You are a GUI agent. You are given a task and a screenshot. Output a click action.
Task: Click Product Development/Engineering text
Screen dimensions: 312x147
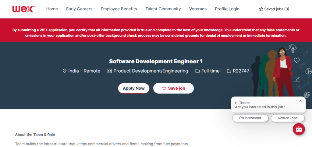pos(151,71)
